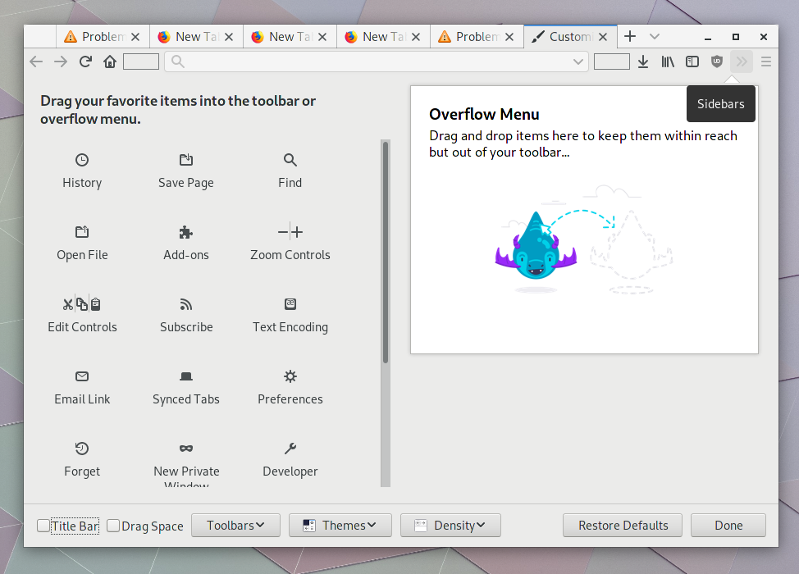This screenshot has width=799, height=574.
Task: Click the back arrow in toolbar
Action: click(x=36, y=61)
